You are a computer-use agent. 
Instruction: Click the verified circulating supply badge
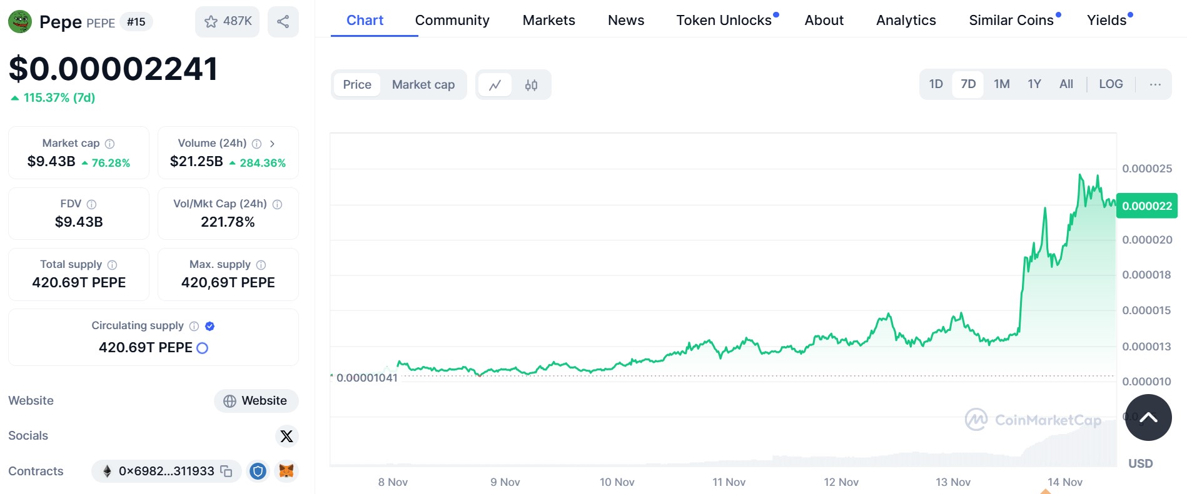tap(210, 326)
